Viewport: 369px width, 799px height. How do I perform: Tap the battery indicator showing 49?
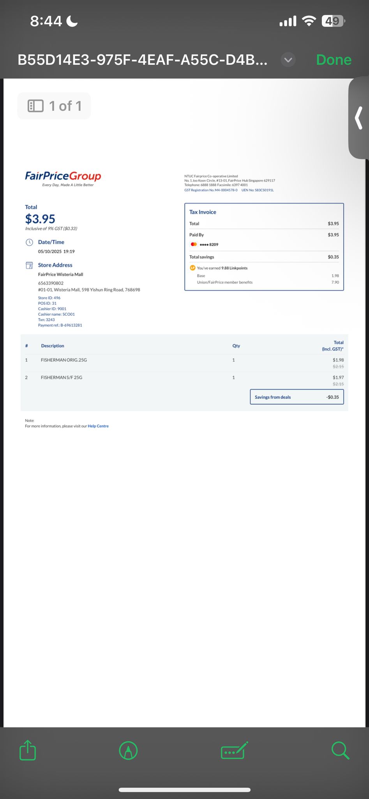333,21
